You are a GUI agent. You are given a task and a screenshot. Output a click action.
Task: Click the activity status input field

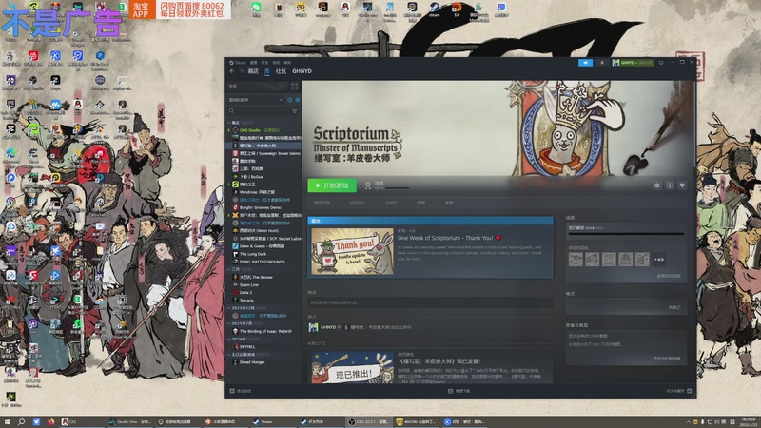(x=430, y=302)
